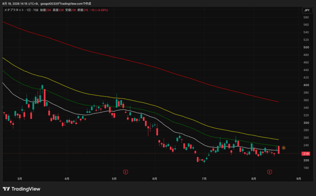Viewport: 316px width, 196px height.
Task: Select the 560 price axis label
Action: pyautogui.click(x=306, y=25)
